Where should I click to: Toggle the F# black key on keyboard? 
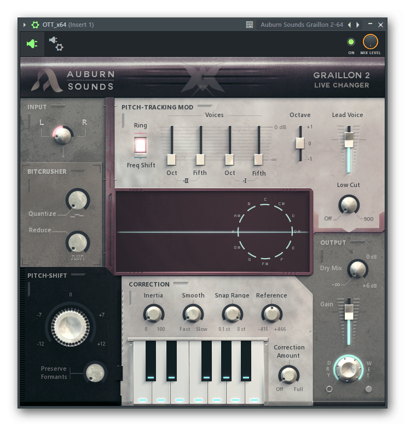(x=206, y=361)
